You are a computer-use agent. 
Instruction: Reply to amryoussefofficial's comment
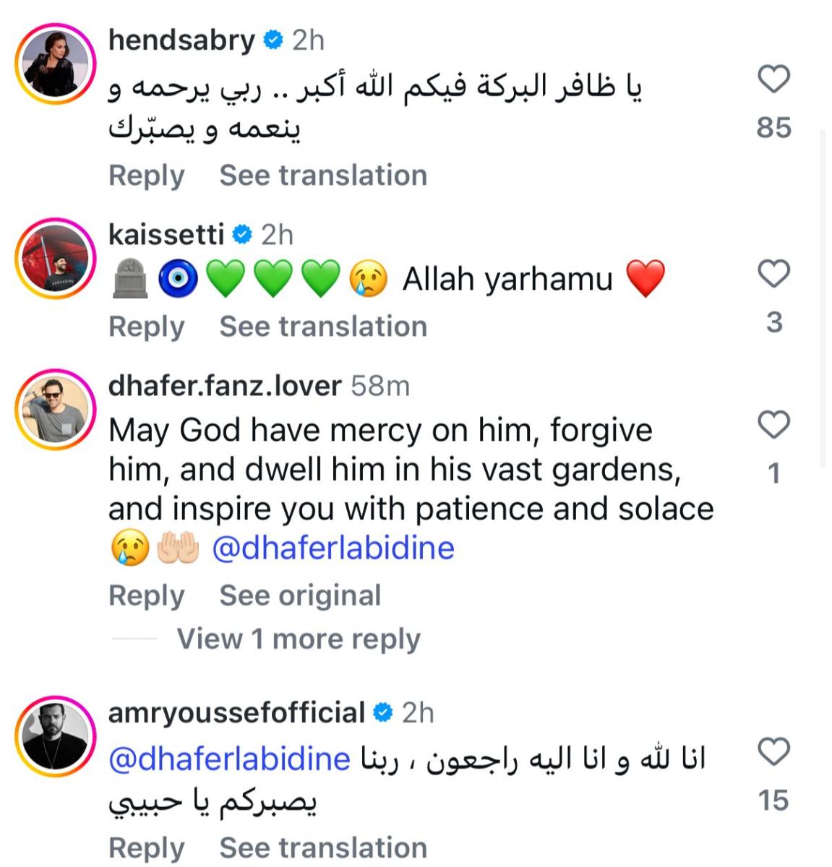pyautogui.click(x=146, y=847)
